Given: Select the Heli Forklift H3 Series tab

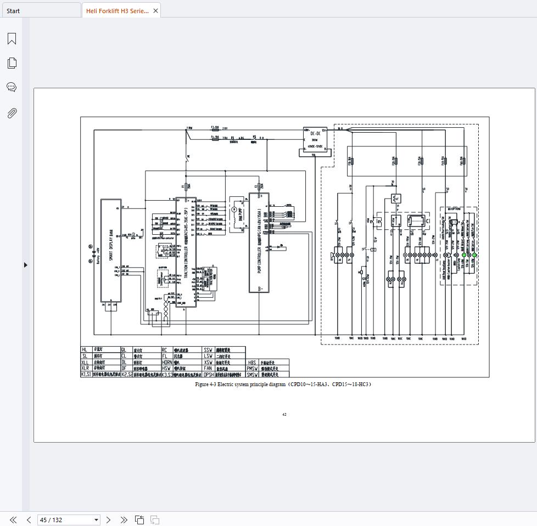Looking at the screenshot, I should (x=117, y=11).
